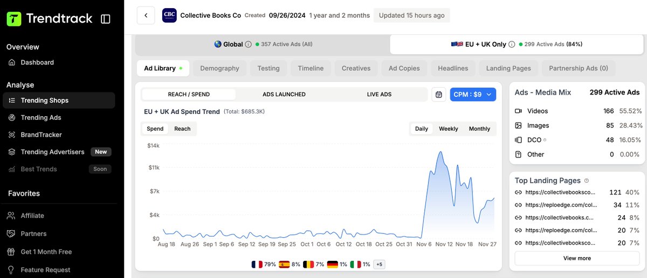Click the Updated 15 hours ago badge
Screen dimensions: 647x278
point(411,15)
